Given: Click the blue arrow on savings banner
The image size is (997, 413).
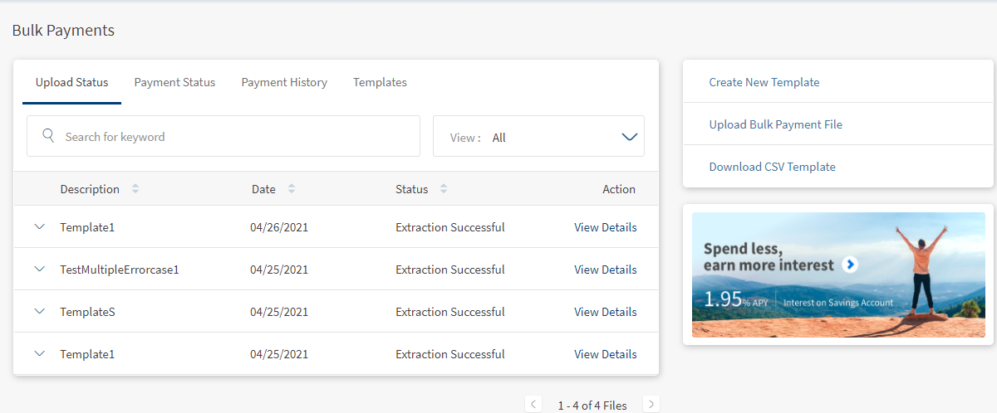Looking at the screenshot, I should 849,265.
